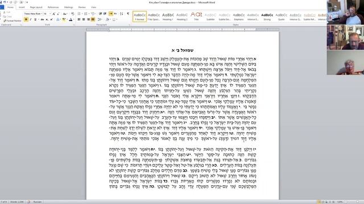Click Increase Indent icon
This screenshot has height=204, width=364.
click(105, 14)
